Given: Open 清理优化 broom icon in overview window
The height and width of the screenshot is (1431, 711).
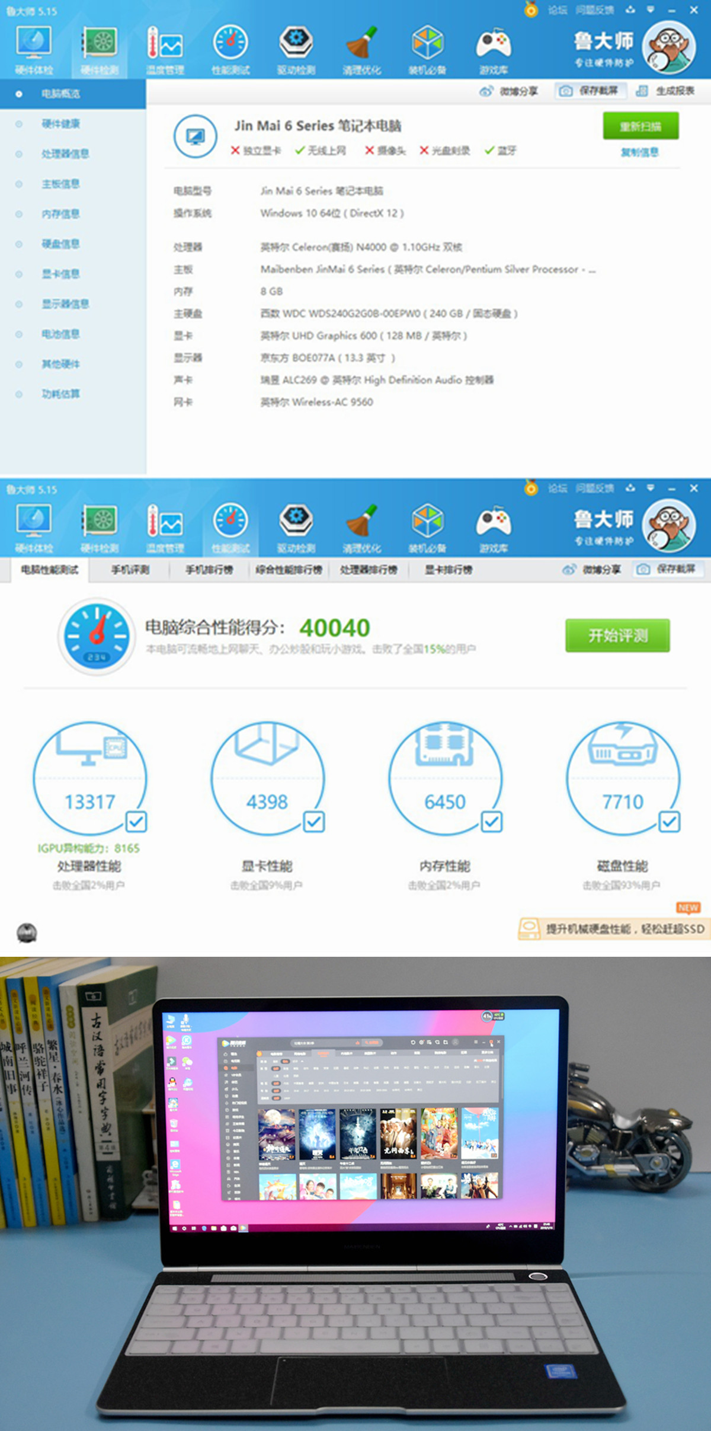Looking at the screenshot, I should [362, 50].
